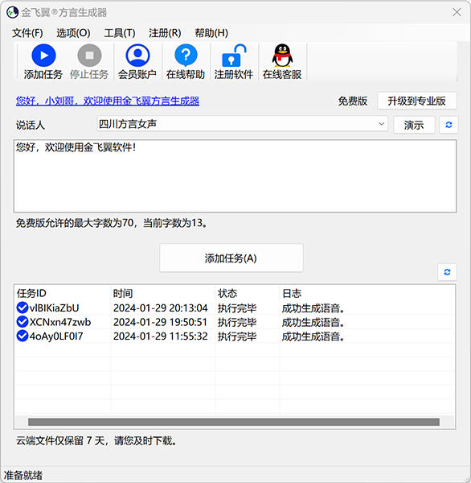Open 在线客服 penguin support icon
The image size is (471, 483).
282,56
